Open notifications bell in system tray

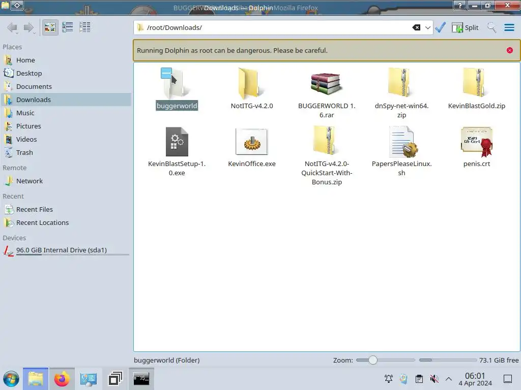pyautogui.click(x=388, y=379)
